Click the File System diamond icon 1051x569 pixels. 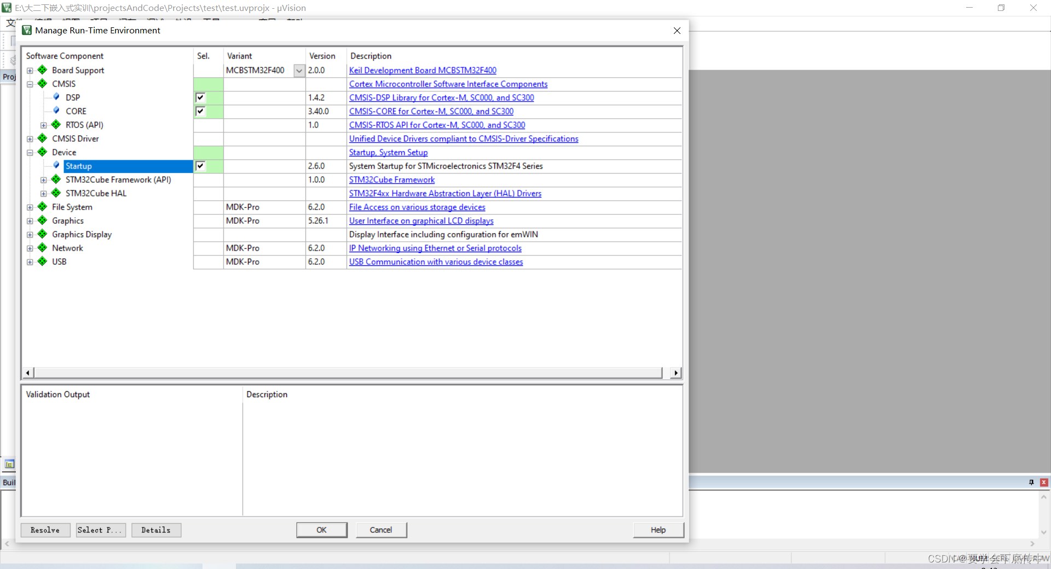[x=42, y=207]
